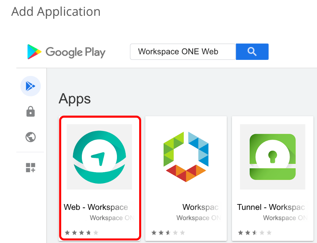The height and width of the screenshot is (243, 317).
Task: Open the organize apps grid-plus icon
Action: (30, 167)
